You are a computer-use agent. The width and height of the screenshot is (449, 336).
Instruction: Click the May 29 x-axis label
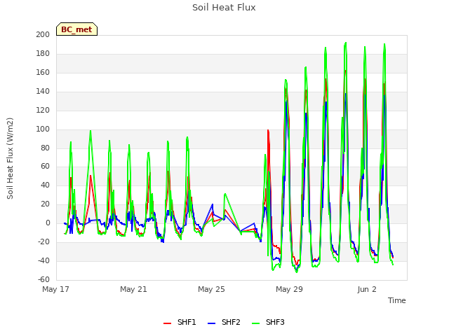pos(289,289)
